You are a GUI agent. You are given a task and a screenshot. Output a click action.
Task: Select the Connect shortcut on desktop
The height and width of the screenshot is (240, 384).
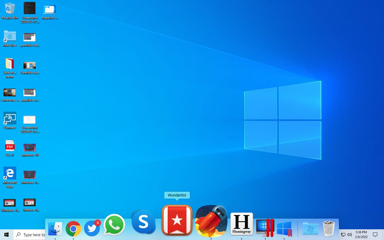[x=10, y=121]
